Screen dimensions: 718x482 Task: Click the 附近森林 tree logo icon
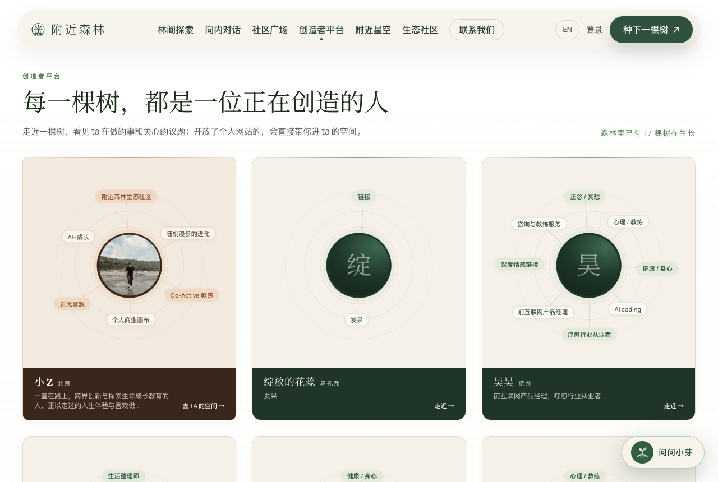[x=38, y=30]
